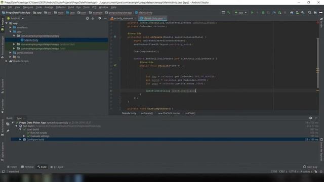The width and height of the screenshot is (324, 182).
Task: Click the pin icon in Build panel
Action: click(8, 131)
